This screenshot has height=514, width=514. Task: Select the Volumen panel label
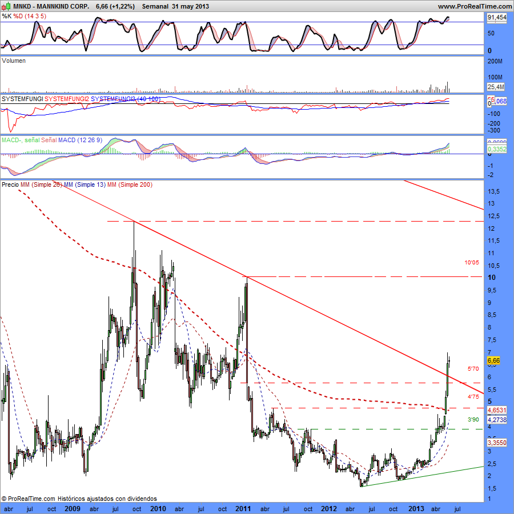tap(14, 61)
